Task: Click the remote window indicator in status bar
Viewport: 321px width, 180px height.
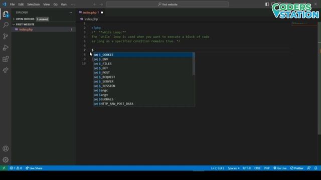Action: [4, 168]
